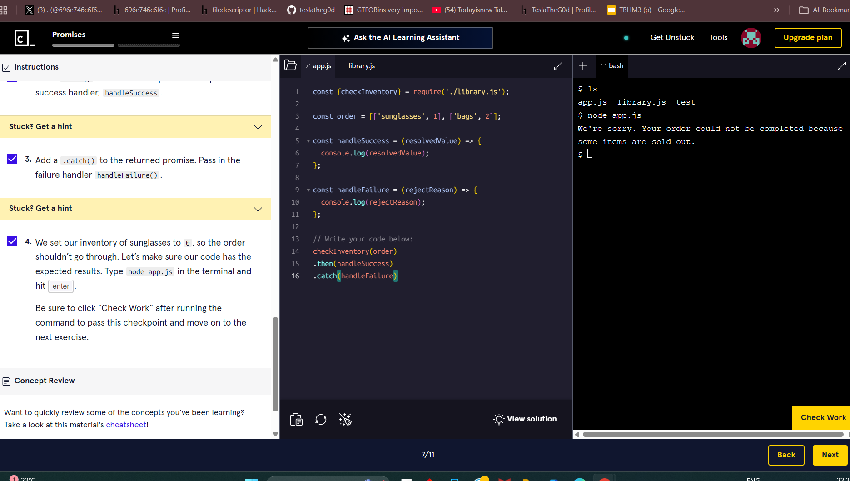This screenshot has width=850, height=481.
Task: Open the lesson menu hamburger icon
Action: point(176,35)
